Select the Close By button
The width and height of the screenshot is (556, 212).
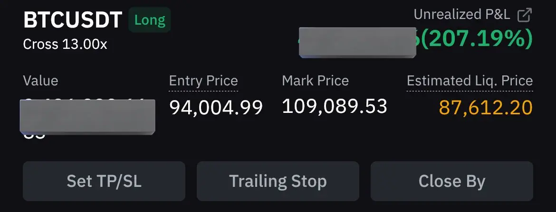tap(452, 181)
